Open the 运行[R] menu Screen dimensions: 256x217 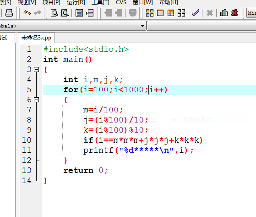76,2
